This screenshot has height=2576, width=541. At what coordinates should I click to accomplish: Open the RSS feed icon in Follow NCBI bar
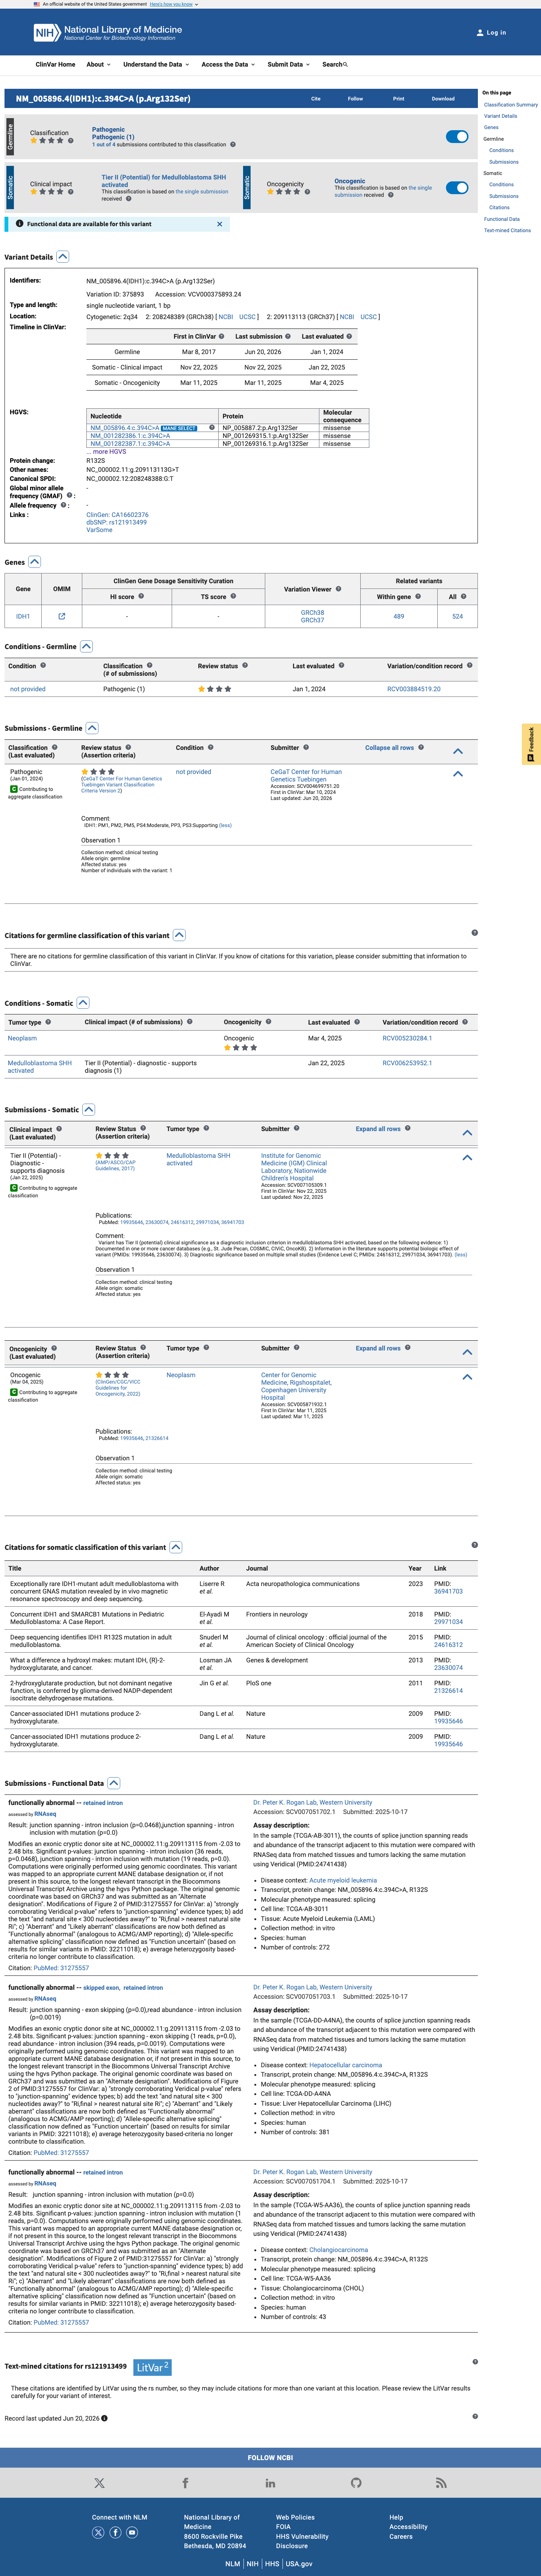tap(441, 2483)
